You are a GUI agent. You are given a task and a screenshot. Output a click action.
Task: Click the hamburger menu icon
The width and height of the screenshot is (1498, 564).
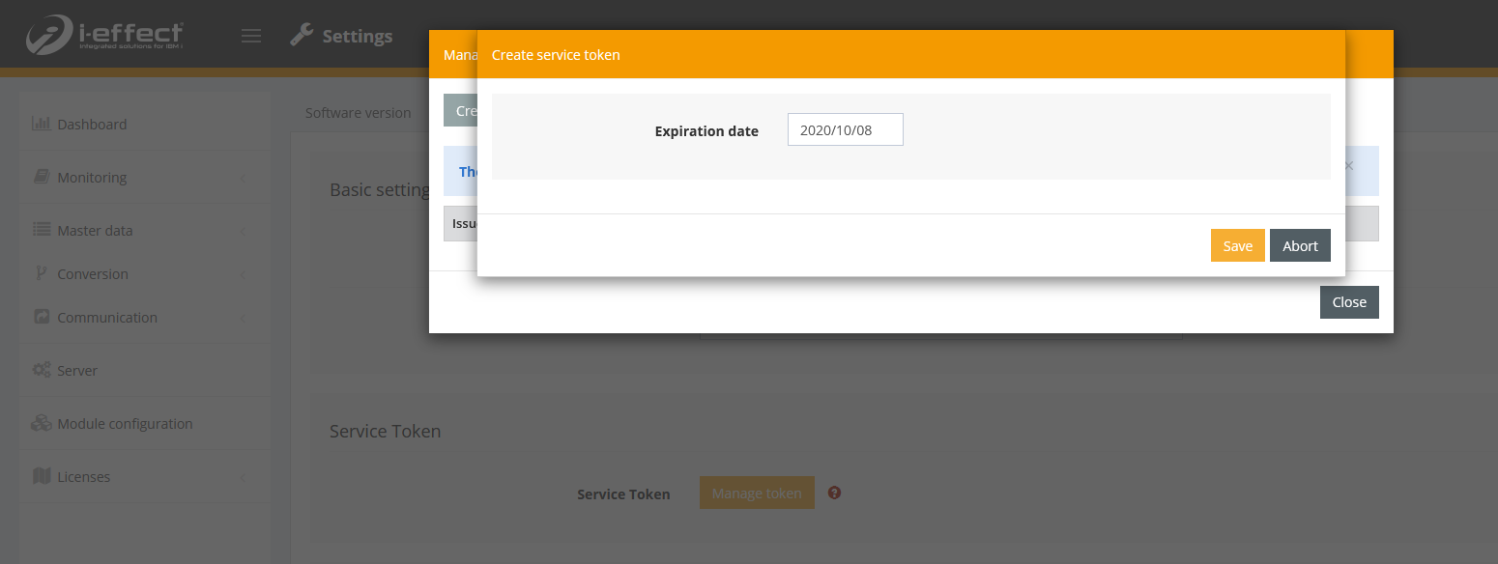click(251, 37)
